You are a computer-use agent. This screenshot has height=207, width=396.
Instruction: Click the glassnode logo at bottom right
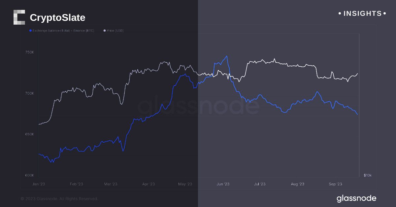[356, 198]
